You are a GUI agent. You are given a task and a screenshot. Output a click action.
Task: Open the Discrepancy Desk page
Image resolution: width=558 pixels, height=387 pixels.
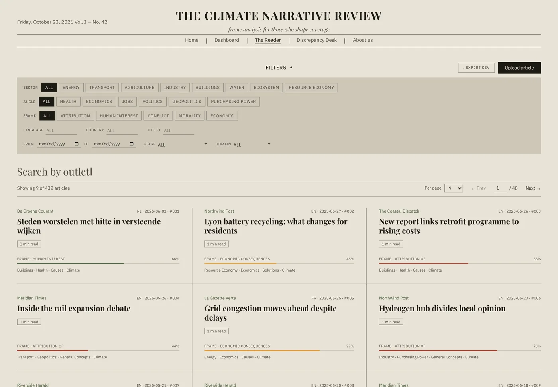(317, 40)
